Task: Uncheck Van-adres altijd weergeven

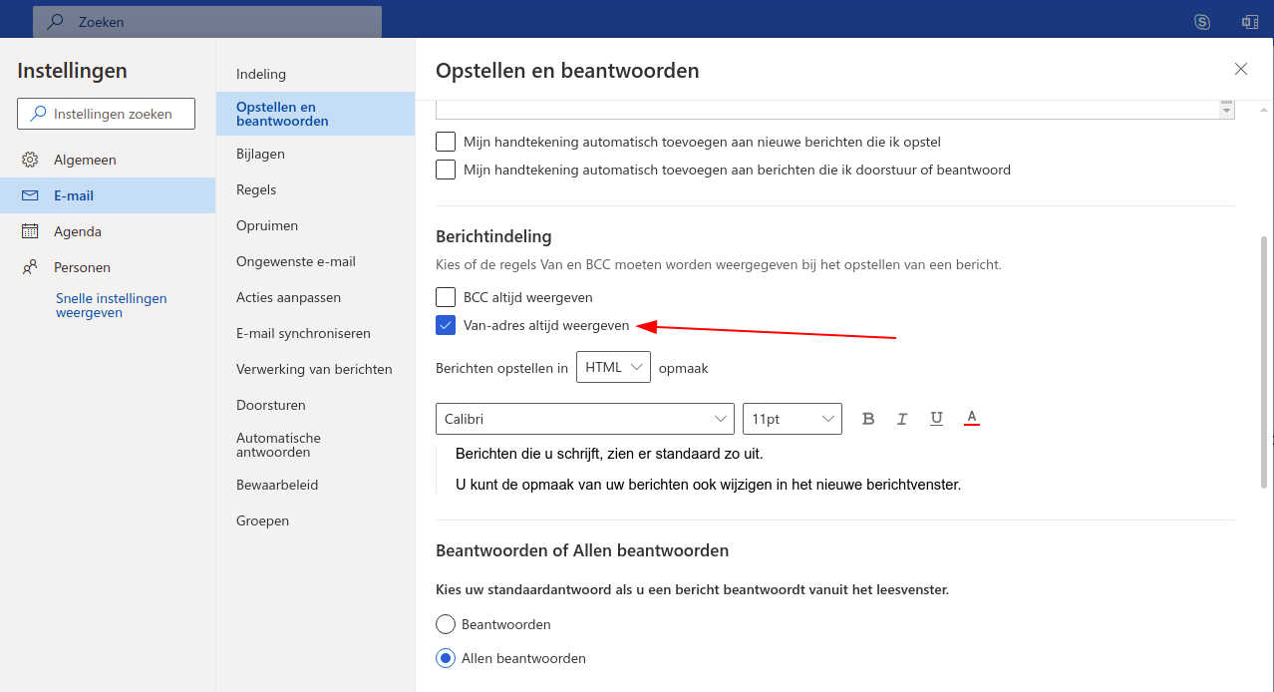Action: pos(446,325)
